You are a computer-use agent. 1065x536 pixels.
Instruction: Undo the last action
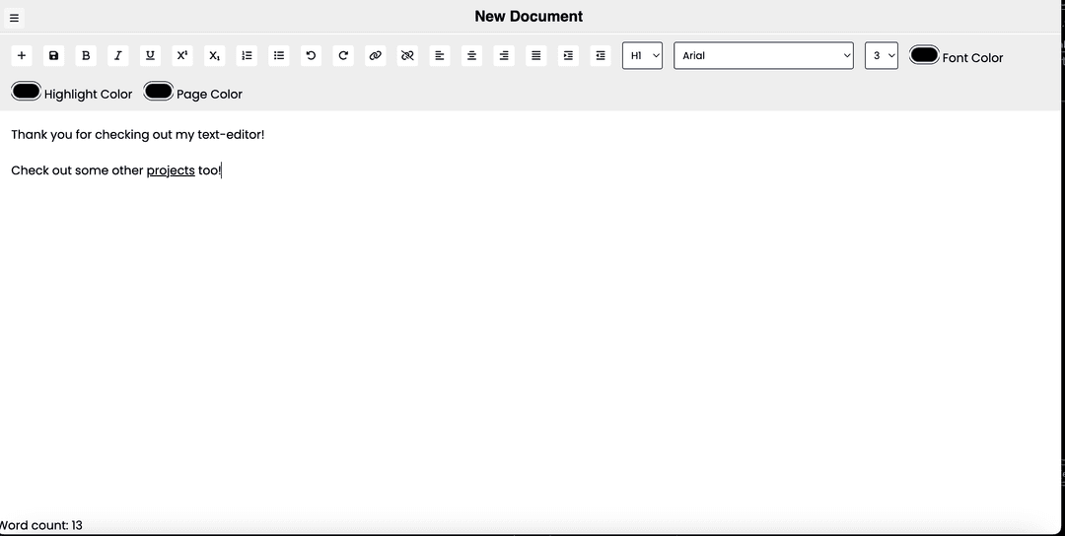[x=311, y=55]
